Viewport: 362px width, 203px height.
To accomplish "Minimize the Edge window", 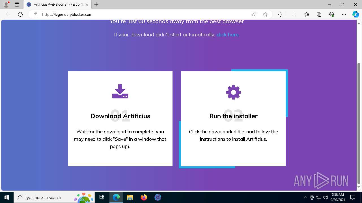I will click(329, 5).
